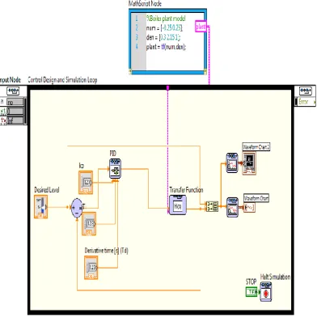This screenshot has height=317, width=317.
Task: Click the 'Input Node' label
Action: (11, 80)
